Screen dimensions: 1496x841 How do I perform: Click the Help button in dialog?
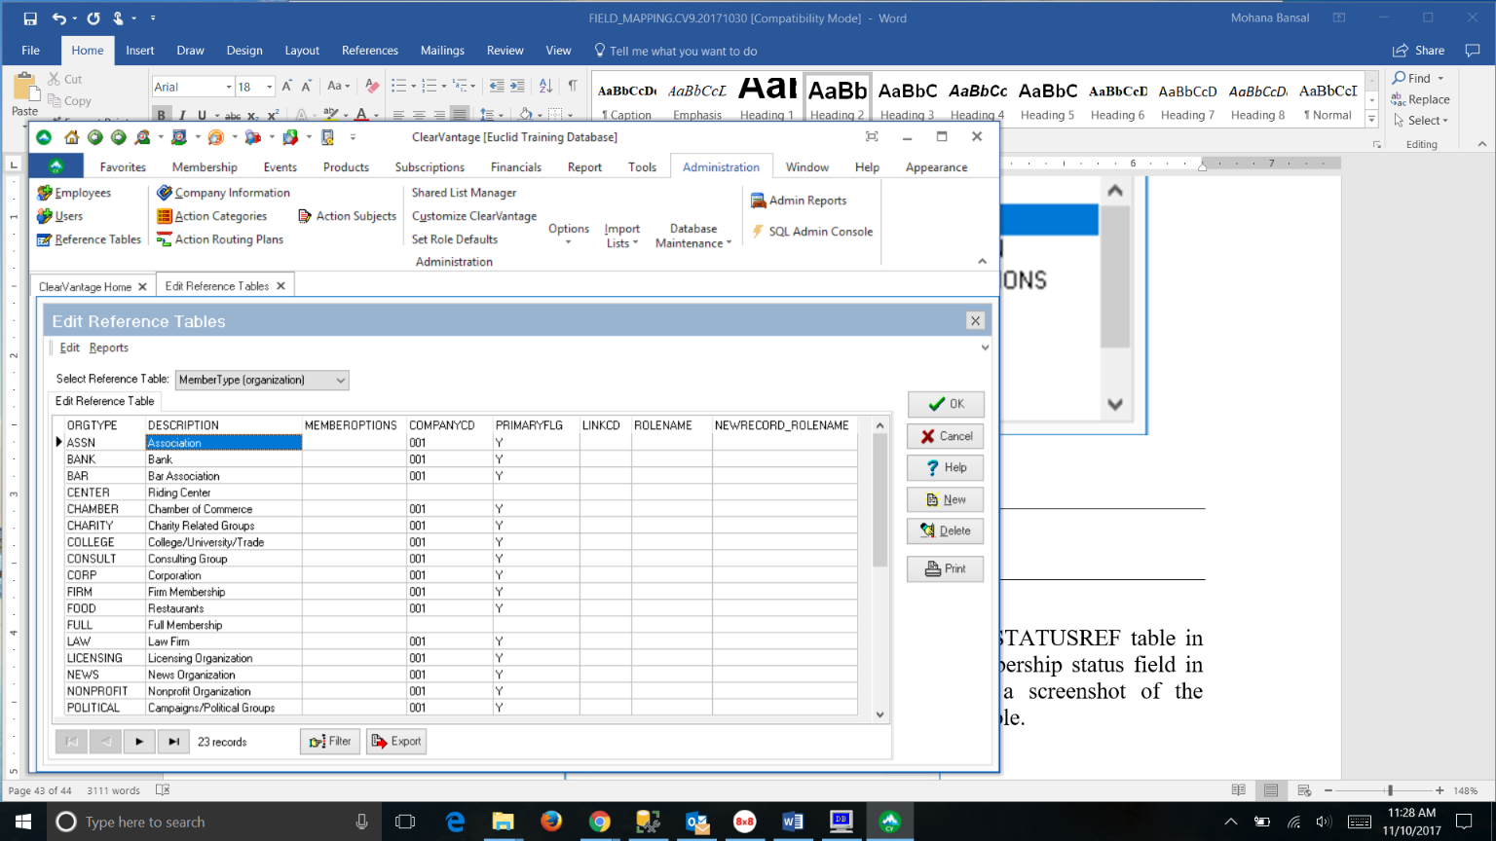point(946,468)
